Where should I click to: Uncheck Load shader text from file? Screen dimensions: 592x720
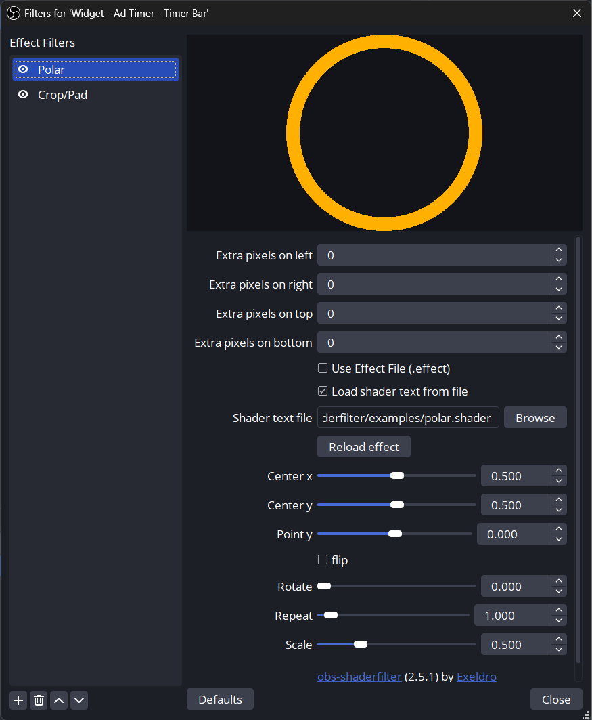coord(323,391)
